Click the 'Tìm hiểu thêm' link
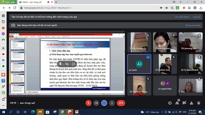The image size is (205, 115). [x=182, y=17]
